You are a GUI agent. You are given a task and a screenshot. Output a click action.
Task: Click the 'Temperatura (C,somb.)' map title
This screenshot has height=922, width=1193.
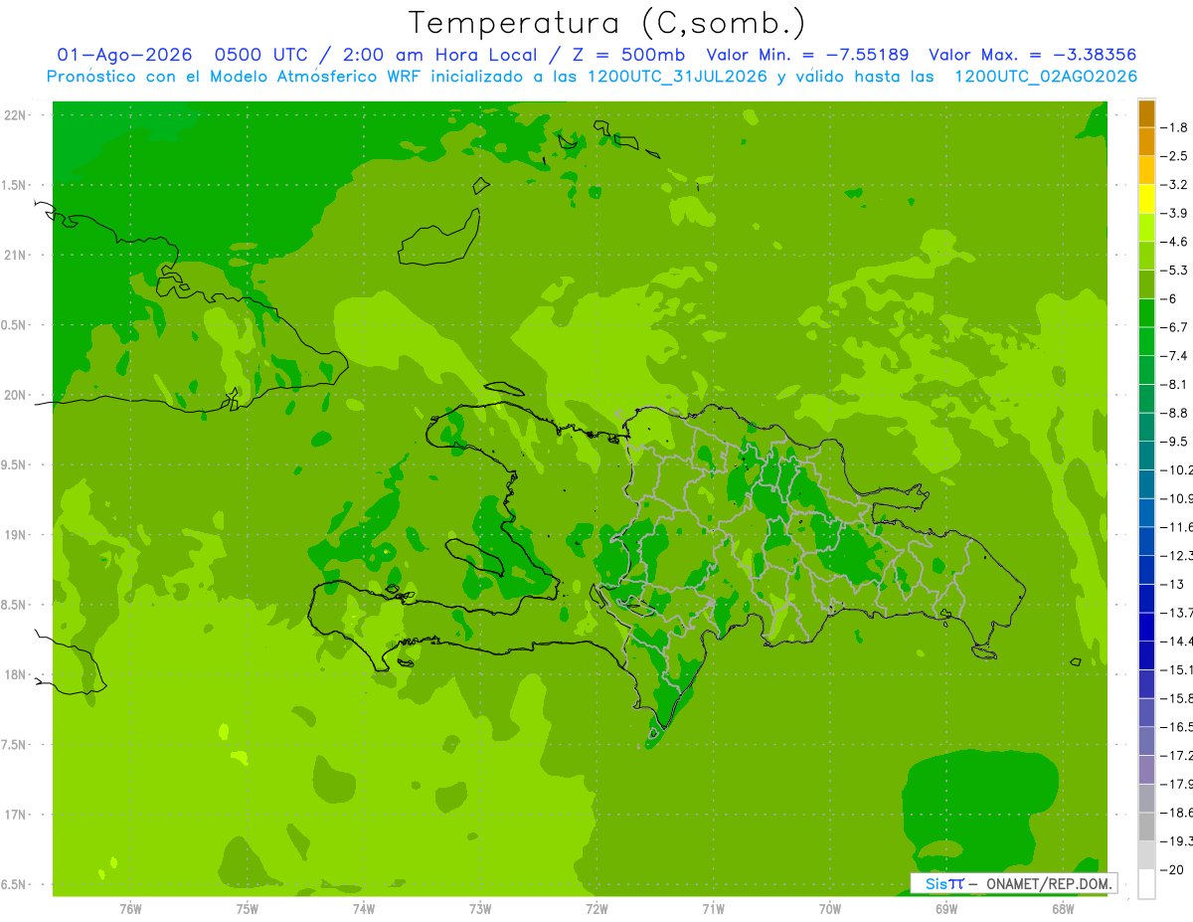606,23
